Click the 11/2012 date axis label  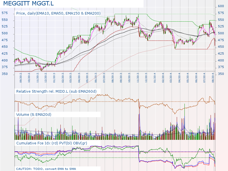[38, 78]
